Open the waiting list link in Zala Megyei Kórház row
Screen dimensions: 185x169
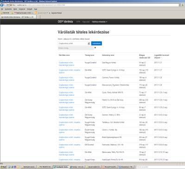coord(66,64)
